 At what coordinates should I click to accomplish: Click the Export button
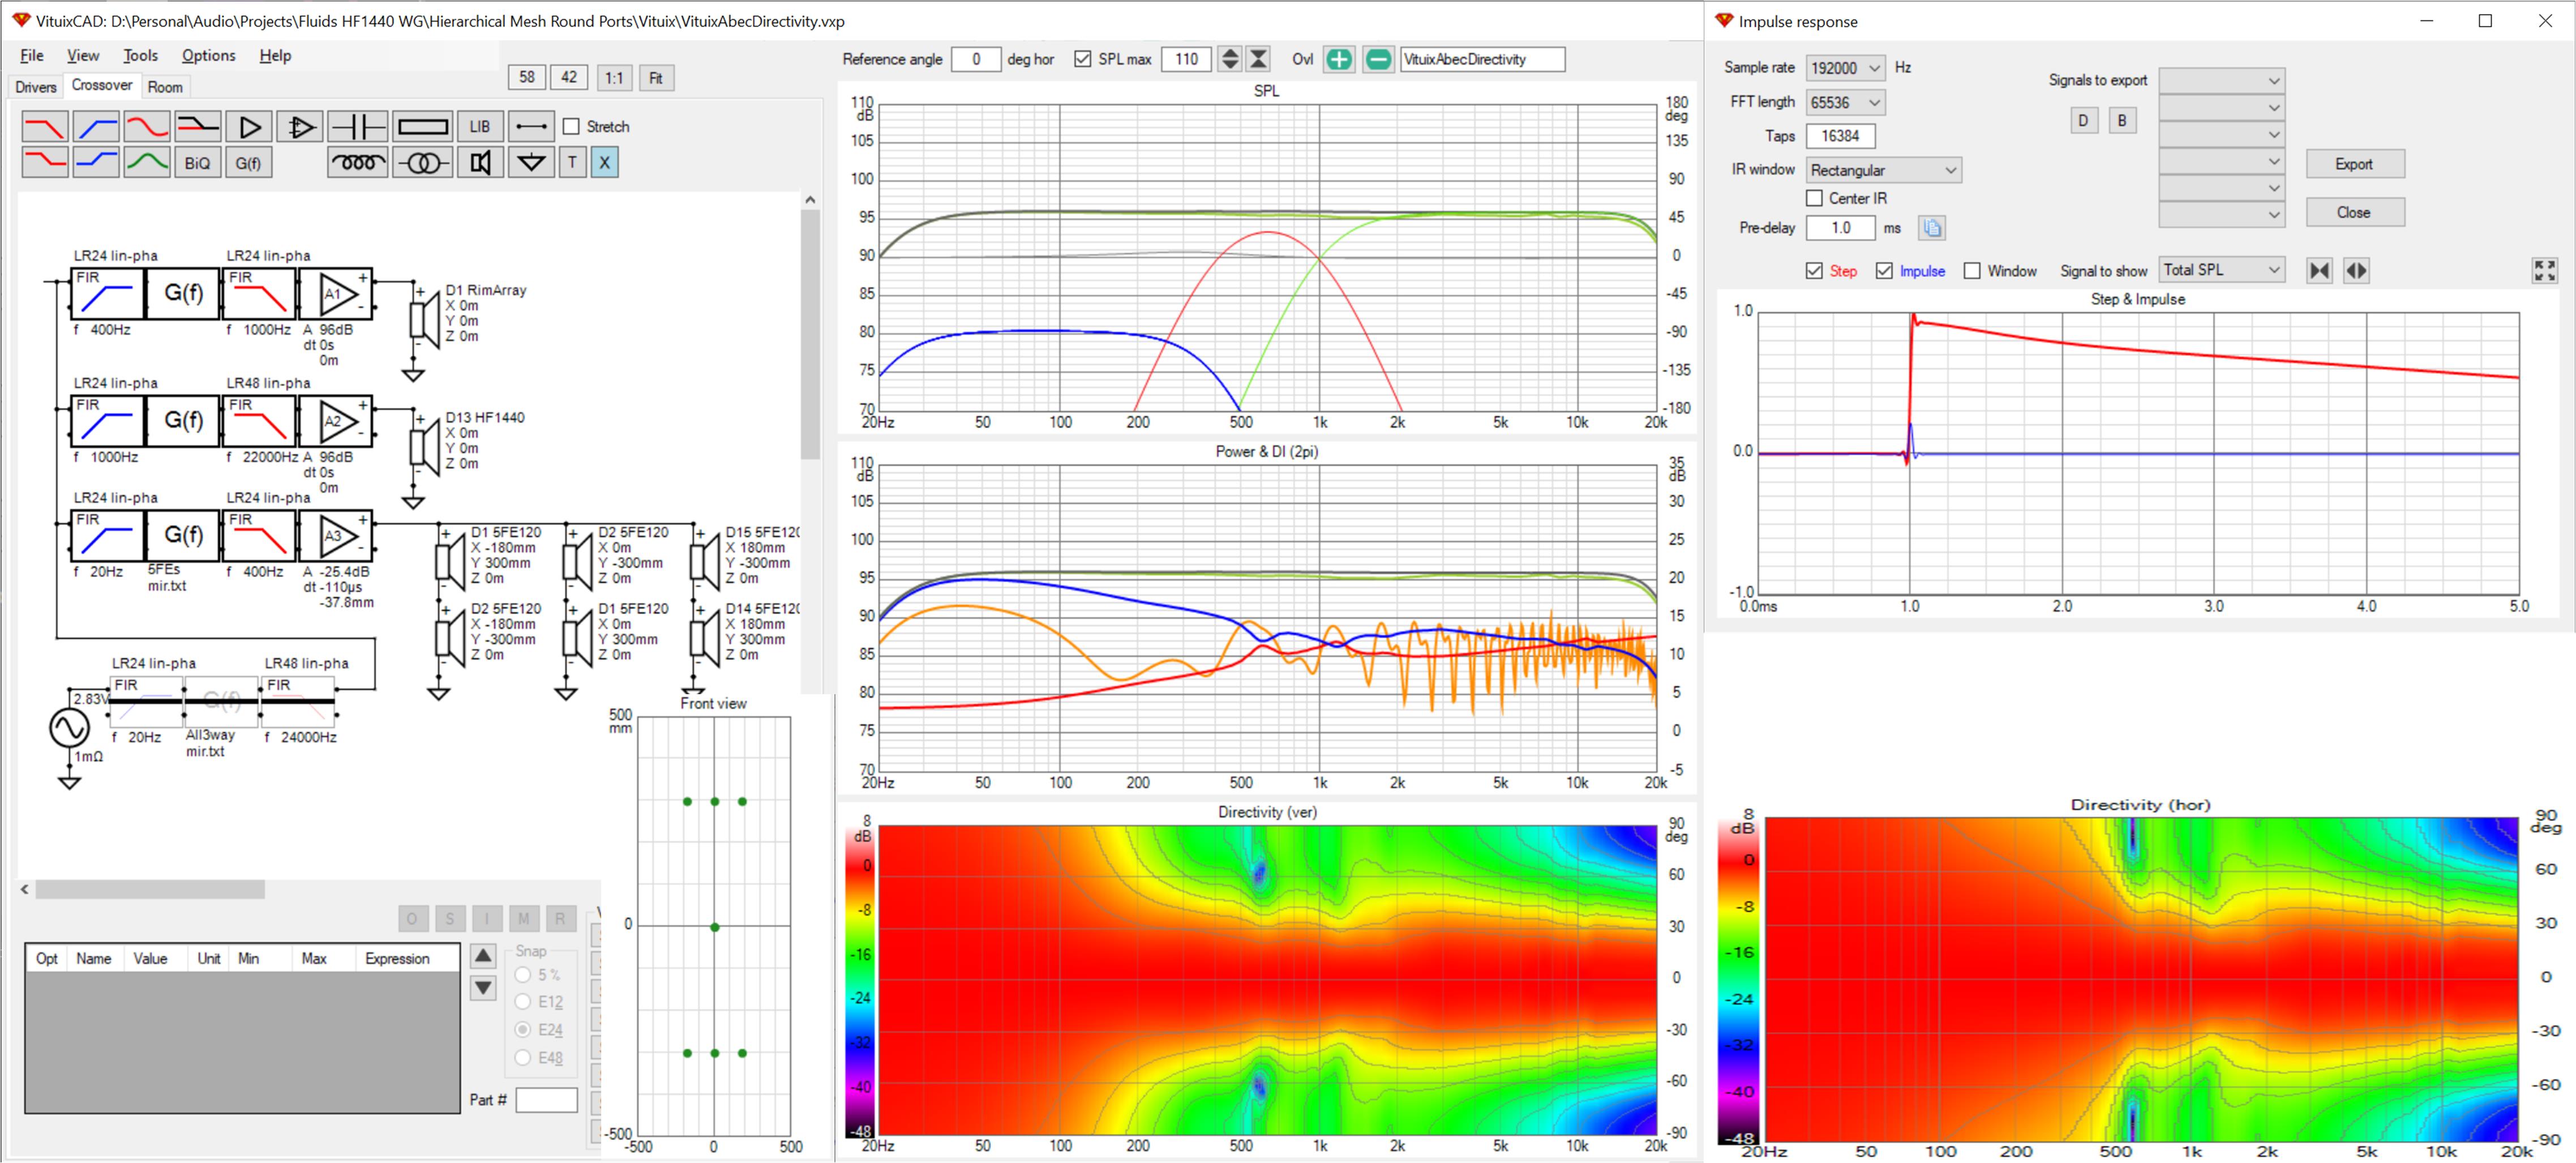coord(2354,164)
